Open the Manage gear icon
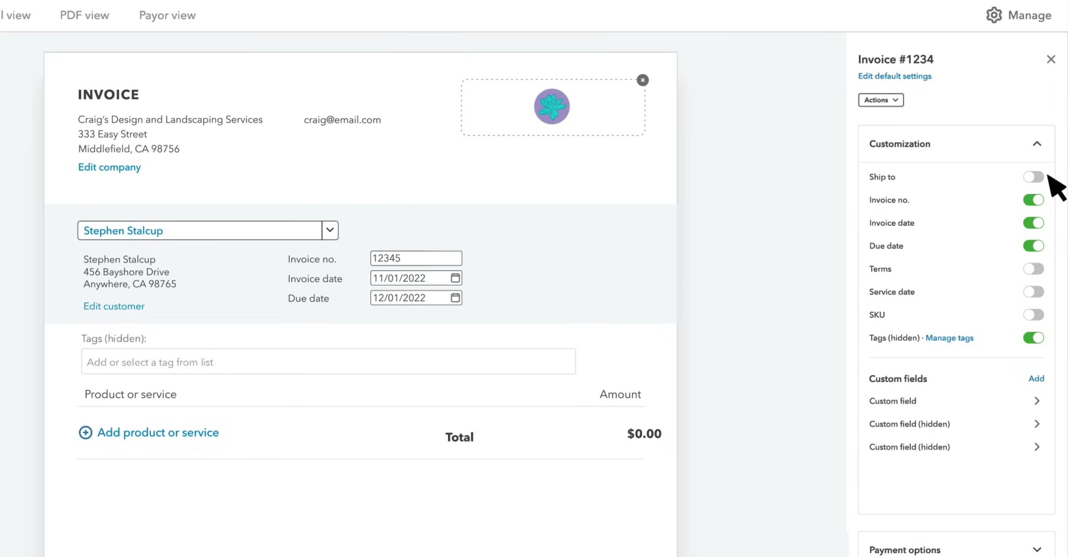The width and height of the screenshot is (1068, 557). tap(994, 15)
